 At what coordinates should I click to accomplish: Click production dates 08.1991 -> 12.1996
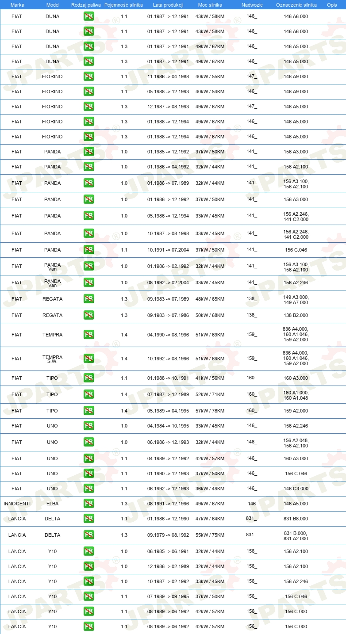(x=168, y=504)
